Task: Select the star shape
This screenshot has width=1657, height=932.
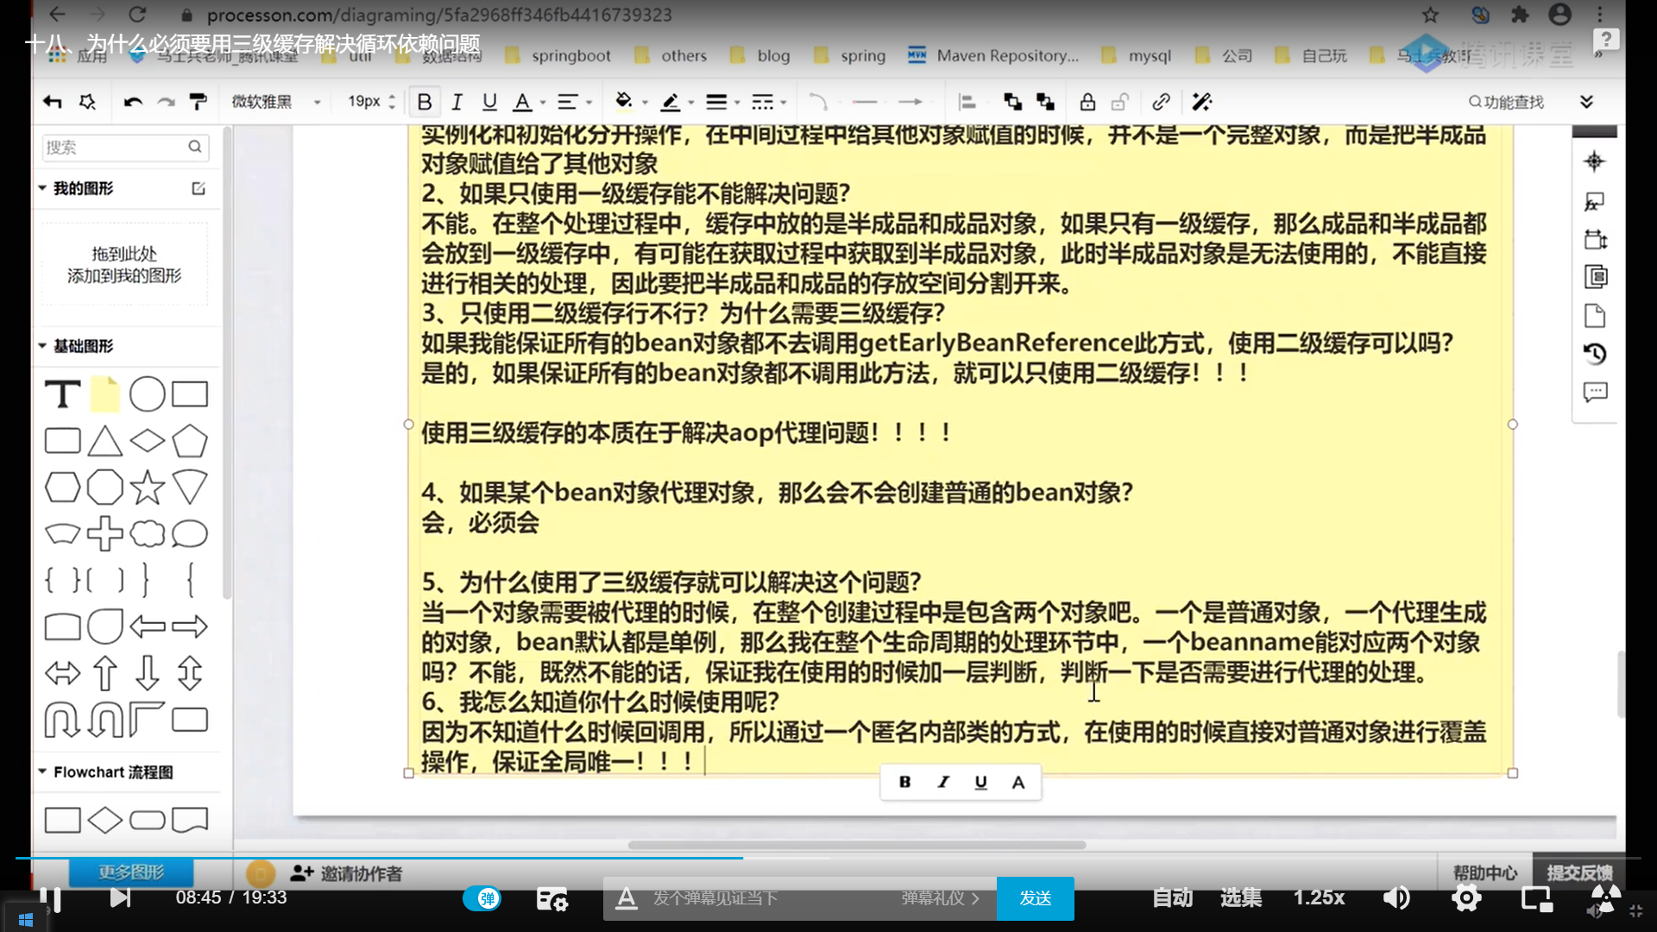Action: 147,488
